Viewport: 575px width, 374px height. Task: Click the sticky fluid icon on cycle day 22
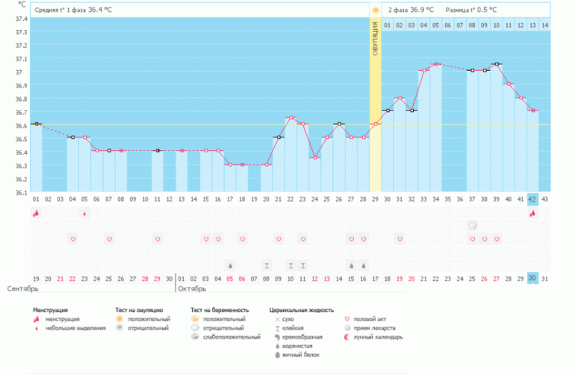(290, 266)
